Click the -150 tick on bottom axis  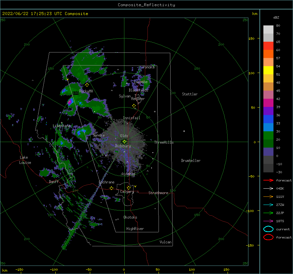[x=19, y=269]
